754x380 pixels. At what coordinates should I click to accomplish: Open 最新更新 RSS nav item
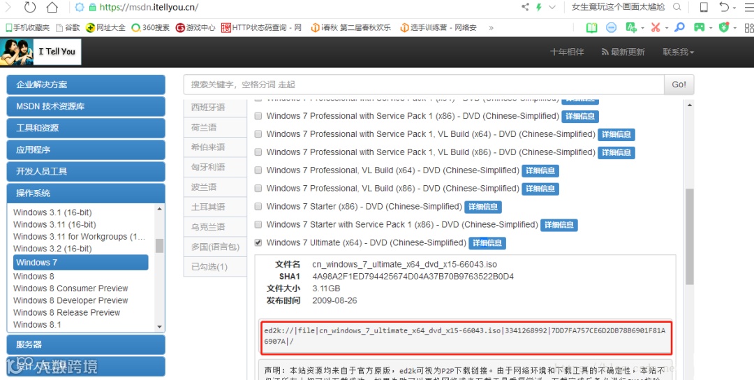(623, 52)
